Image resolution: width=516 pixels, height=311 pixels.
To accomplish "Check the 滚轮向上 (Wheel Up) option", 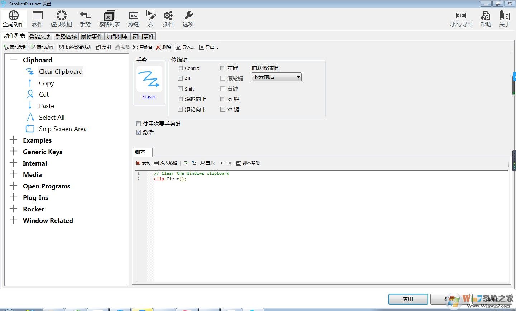I will click(180, 99).
